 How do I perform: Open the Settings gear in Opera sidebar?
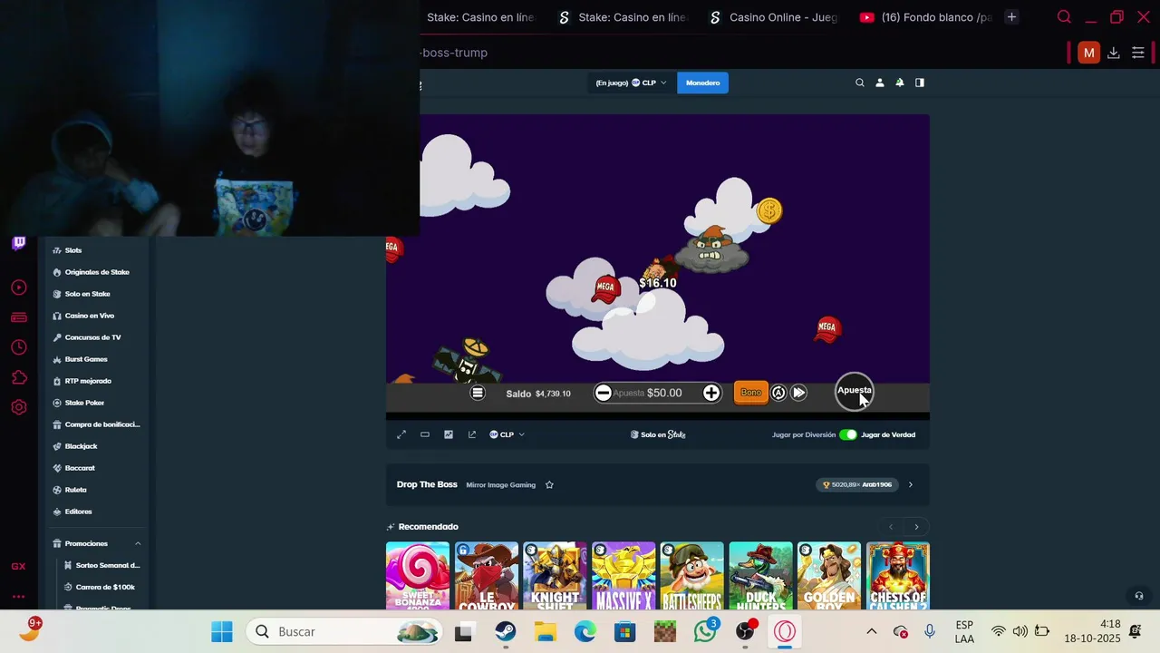pyautogui.click(x=19, y=407)
